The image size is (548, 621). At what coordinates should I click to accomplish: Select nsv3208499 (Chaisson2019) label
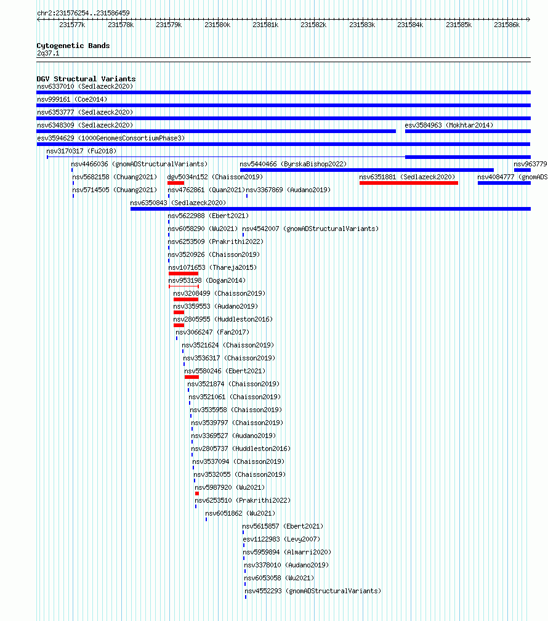point(219,293)
